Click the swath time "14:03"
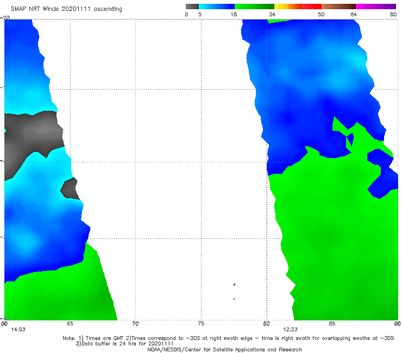The height and width of the screenshot is (353, 402). point(18,330)
